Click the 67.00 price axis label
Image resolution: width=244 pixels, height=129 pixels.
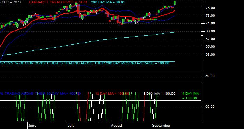click(x=211, y=39)
